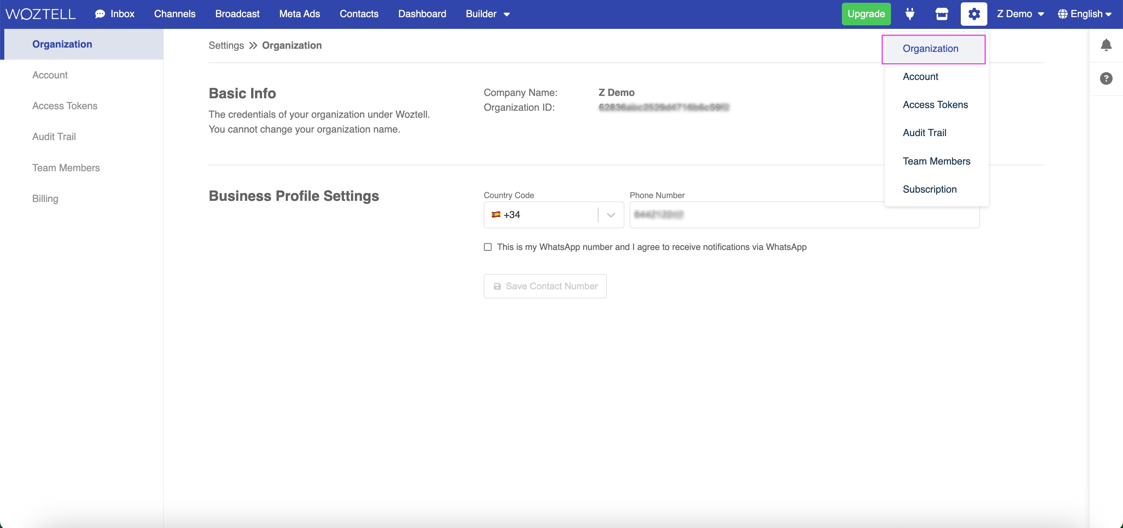Click the globe language icon
Viewport: 1123px width, 528px height.
(1063, 14)
